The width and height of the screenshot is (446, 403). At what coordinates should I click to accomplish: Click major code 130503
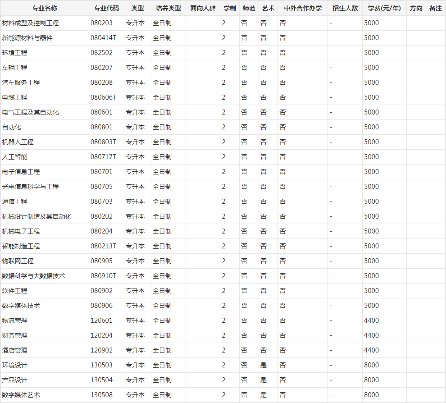click(101, 365)
